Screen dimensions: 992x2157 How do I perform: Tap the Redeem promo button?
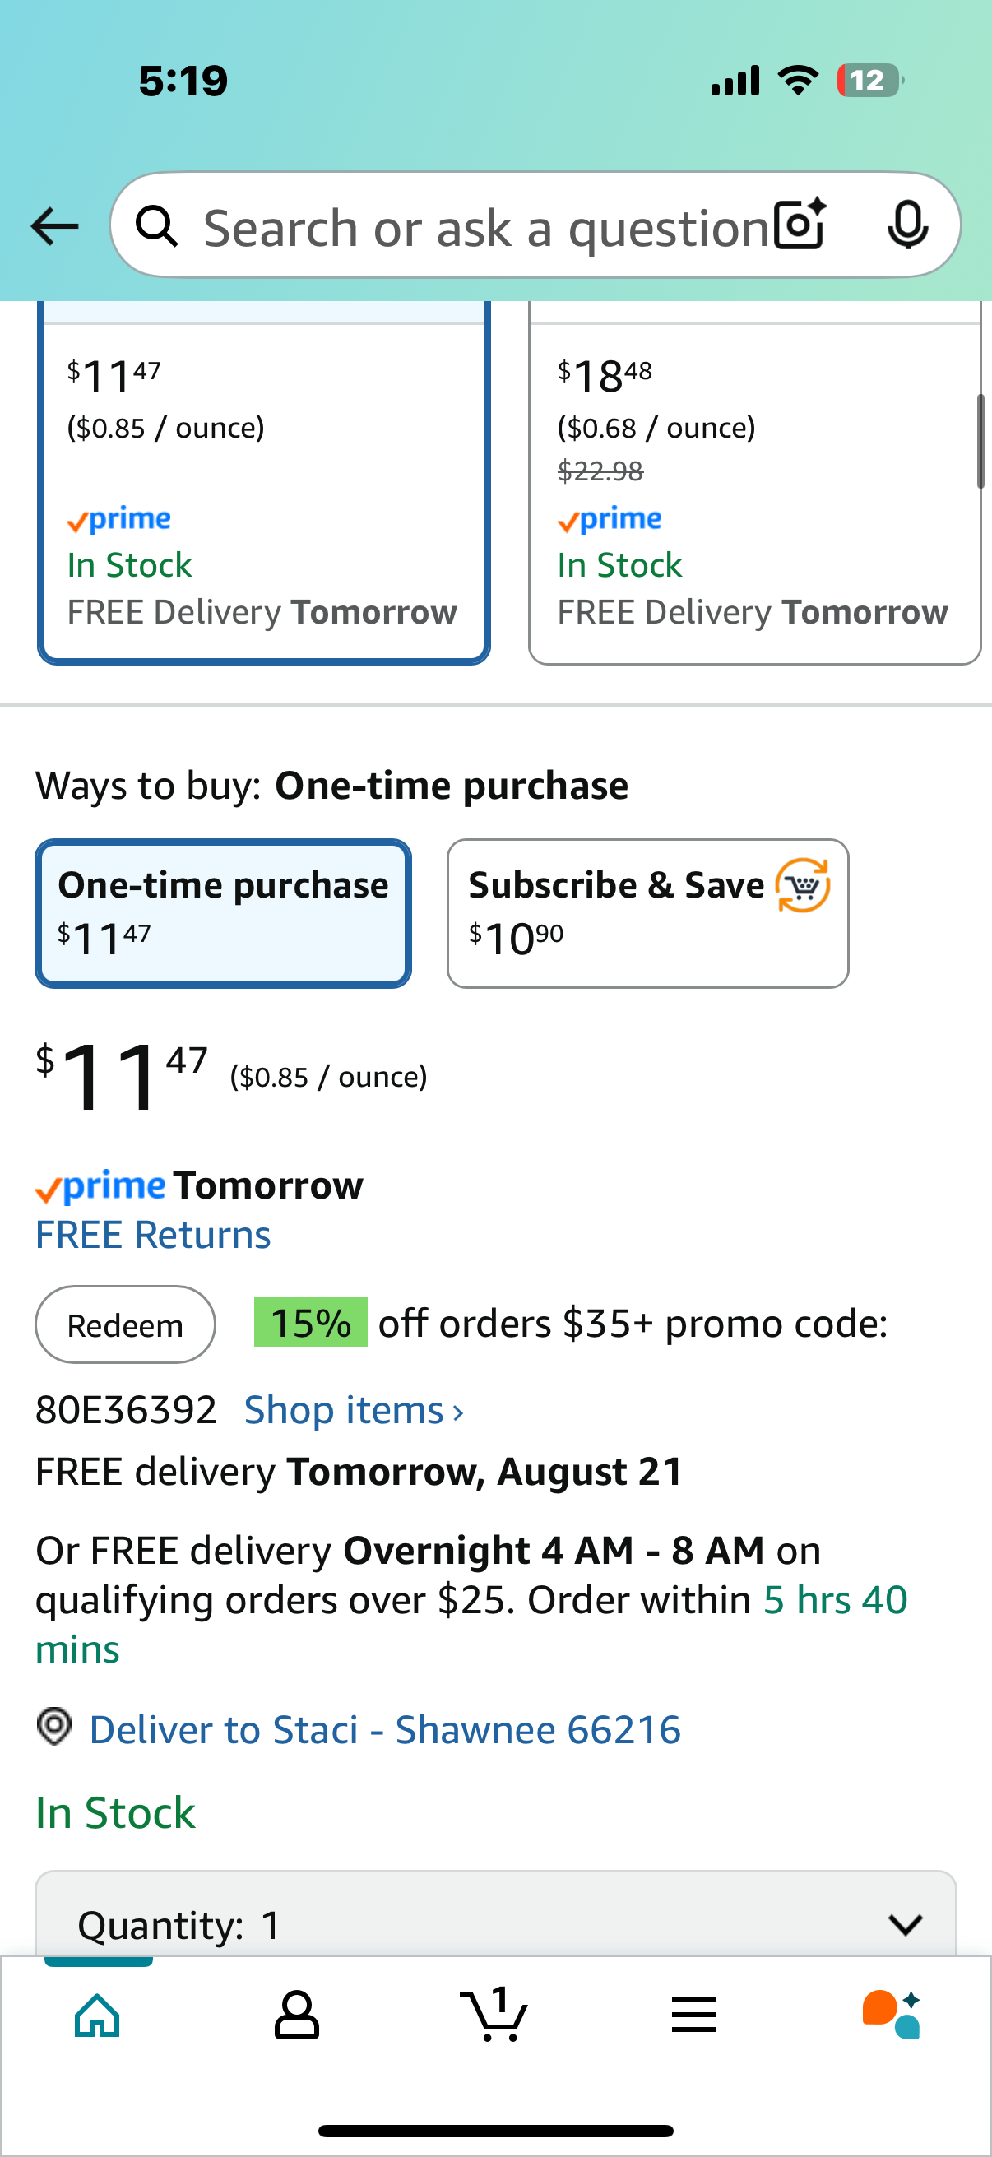point(126,1324)
